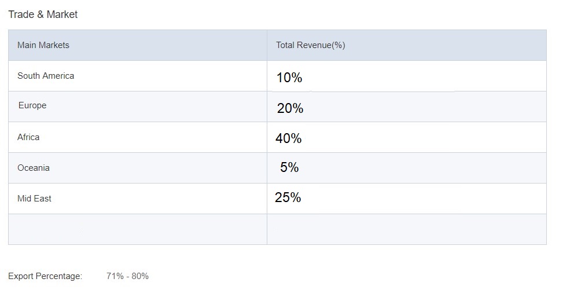Click the word 'Trade' in the section heading

[20, 14]
